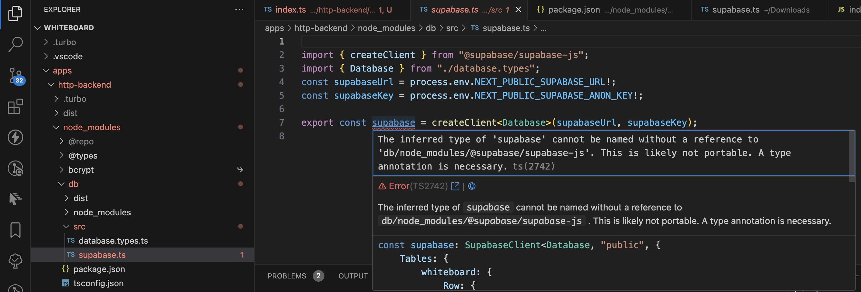
Task: Expand the node_modules folder inside db
Action: (x=67, y=212)
